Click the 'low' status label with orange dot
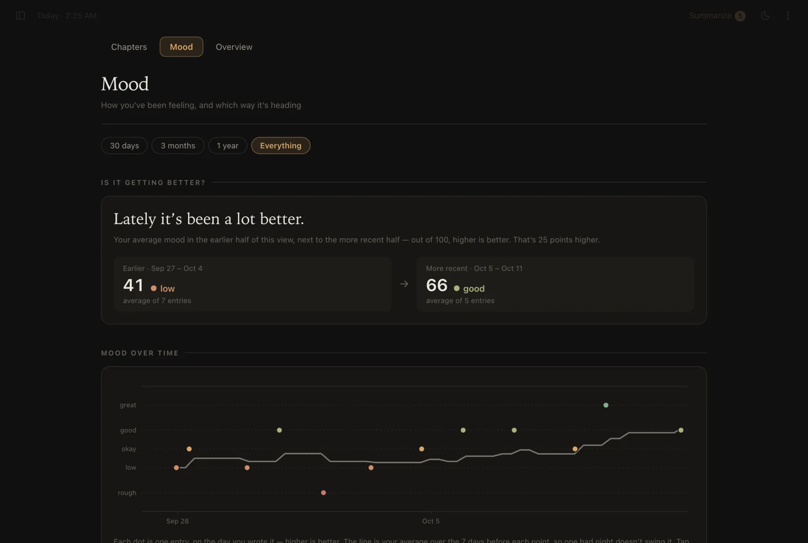808x543 pixels. [163, 289]
